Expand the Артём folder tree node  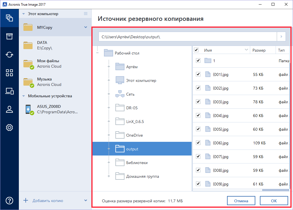[109, 67]
